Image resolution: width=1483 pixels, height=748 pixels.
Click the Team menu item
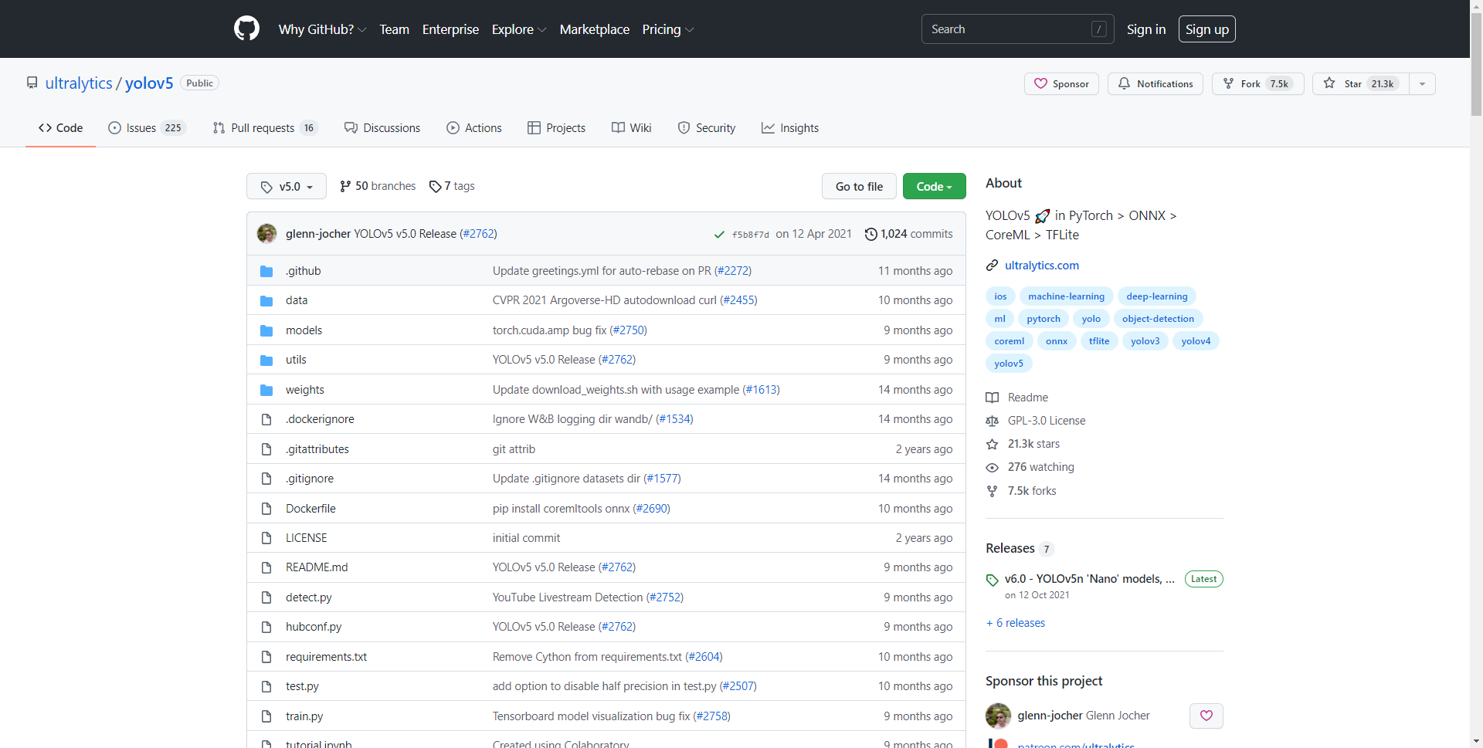point(394,29)
